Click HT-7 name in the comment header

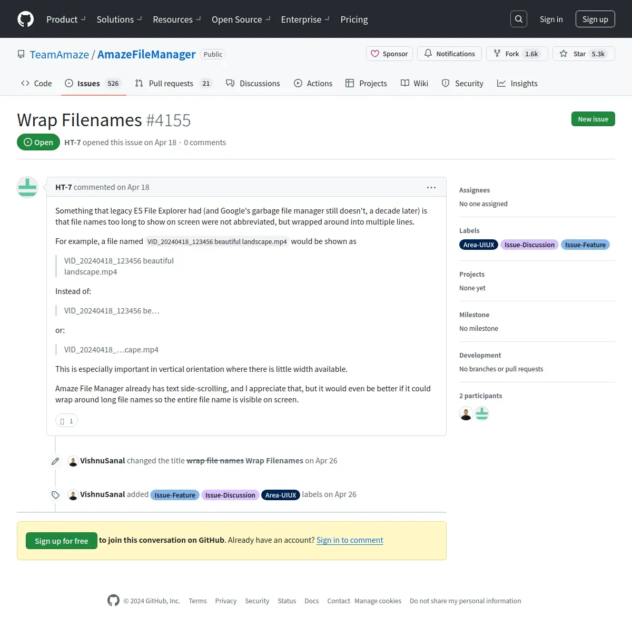[64, 187]
